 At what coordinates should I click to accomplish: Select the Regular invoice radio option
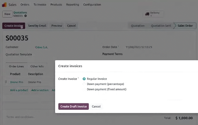coord(84,79)
